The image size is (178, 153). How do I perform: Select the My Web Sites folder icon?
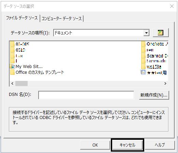[x=12, y=67]
